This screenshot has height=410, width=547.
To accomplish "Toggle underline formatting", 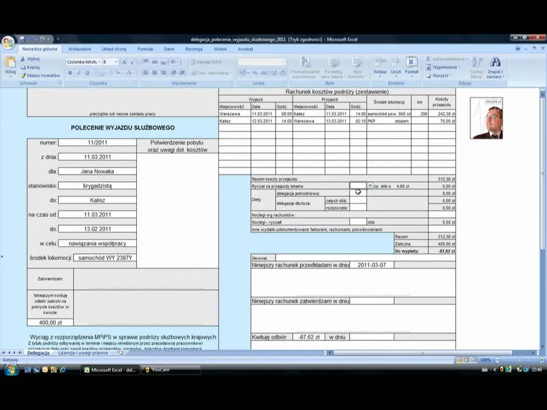I will click(x=87, y=73).
